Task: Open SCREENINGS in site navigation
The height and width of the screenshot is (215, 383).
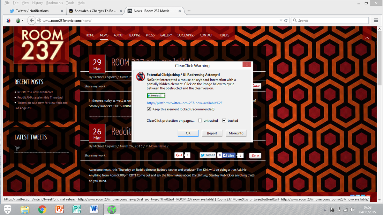Action: point(186,35)
